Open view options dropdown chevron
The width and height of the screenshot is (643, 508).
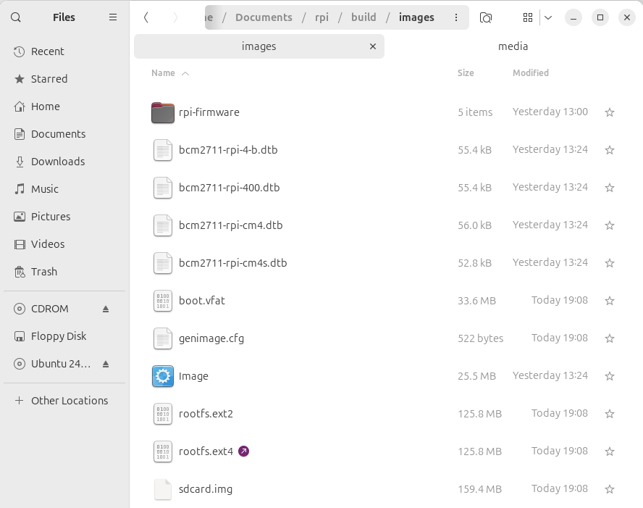click(548, 17)
